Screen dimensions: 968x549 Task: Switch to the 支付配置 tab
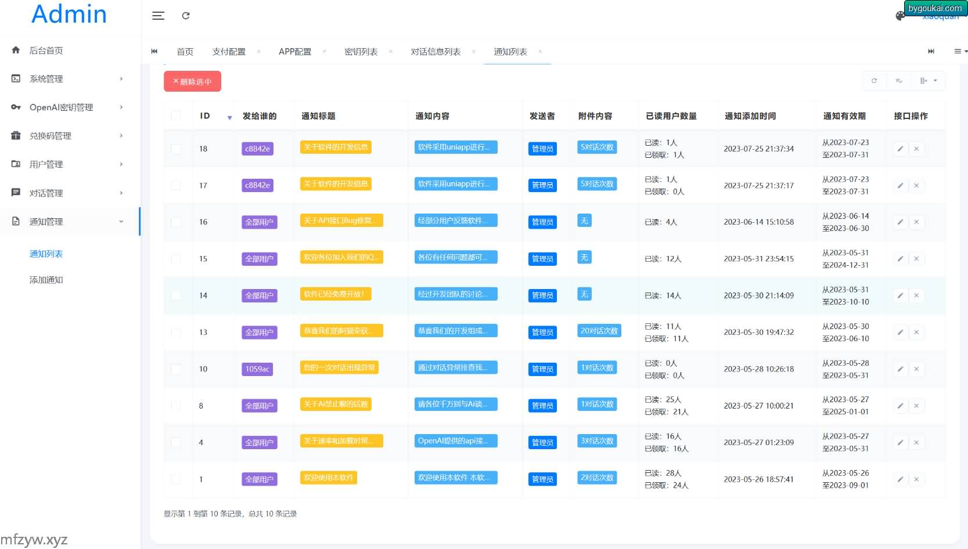tap(229, 52)
